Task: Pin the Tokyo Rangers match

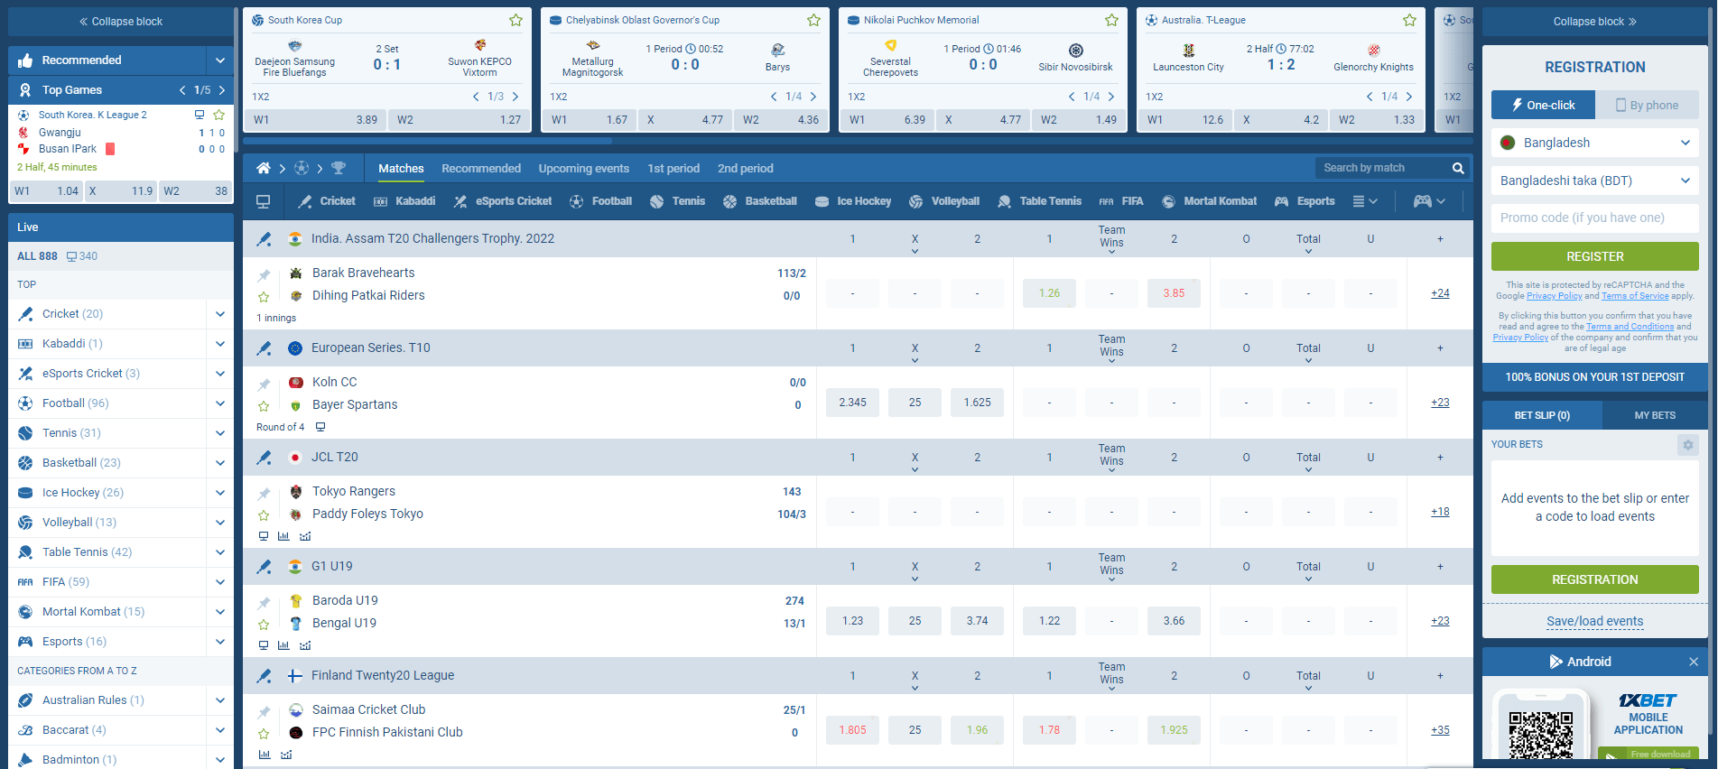Action: (264, 494)
